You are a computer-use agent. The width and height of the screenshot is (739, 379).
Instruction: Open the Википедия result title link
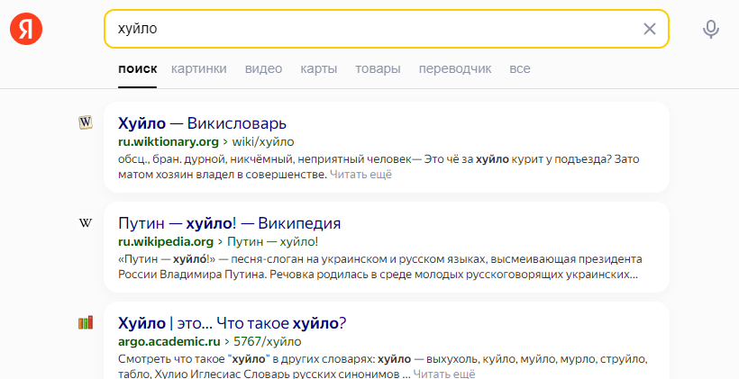[229, 223]
